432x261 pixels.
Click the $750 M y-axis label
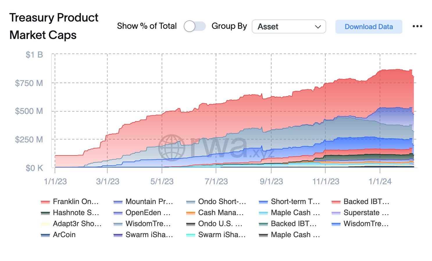(29, 83)
